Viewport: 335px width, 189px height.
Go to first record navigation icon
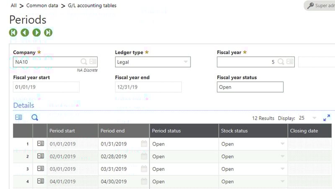[x=13, y=33]
